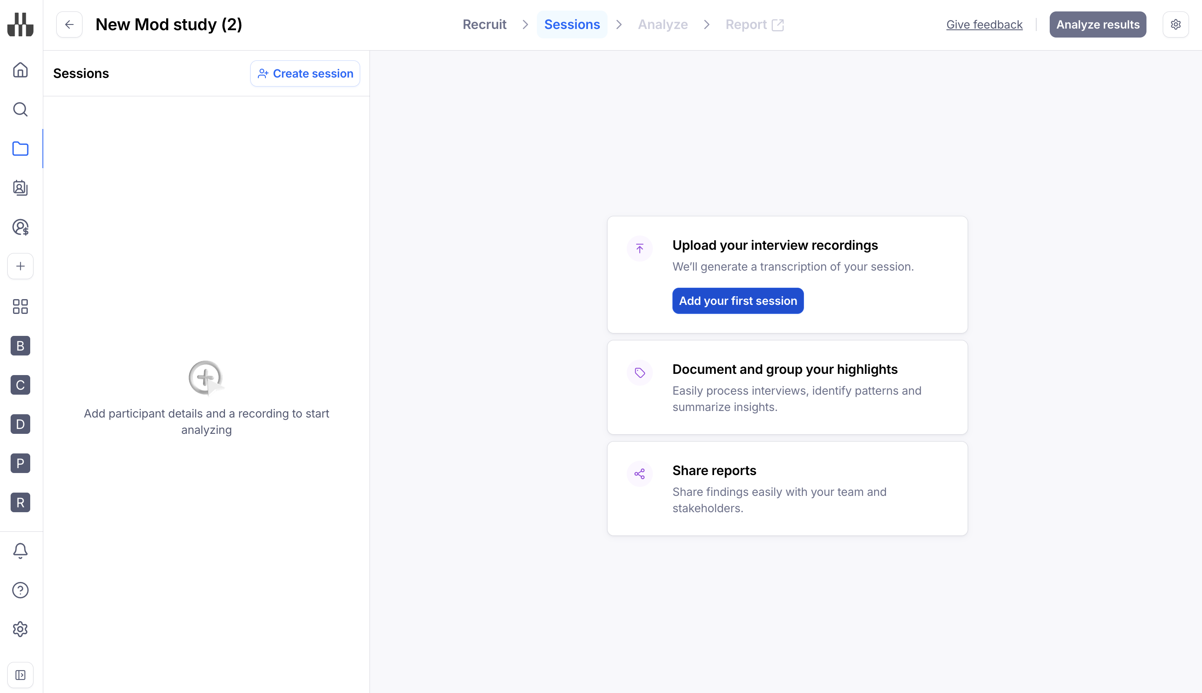This screenshot has height=693, width=1202.
Task: Click Create session button
Action: [x=305, y=73]
